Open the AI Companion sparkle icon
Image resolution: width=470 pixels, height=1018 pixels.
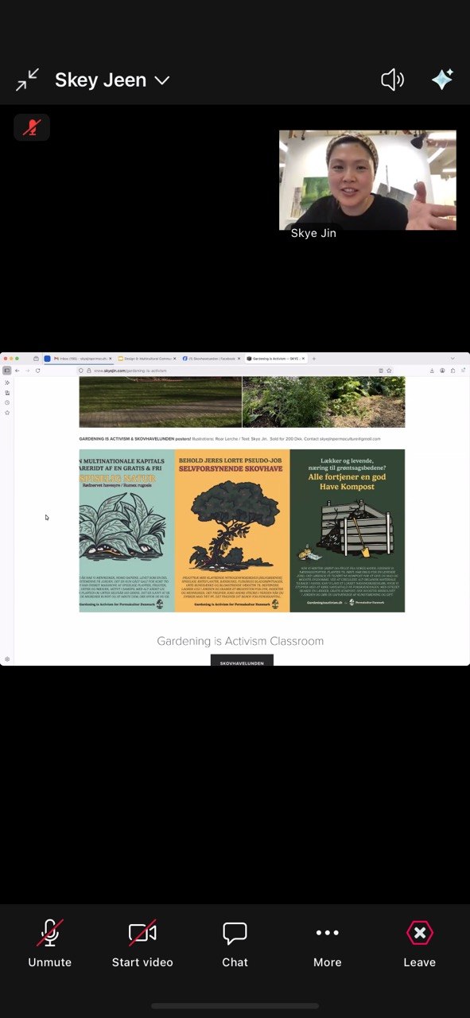pyautogui.click(x=442, y=80)
